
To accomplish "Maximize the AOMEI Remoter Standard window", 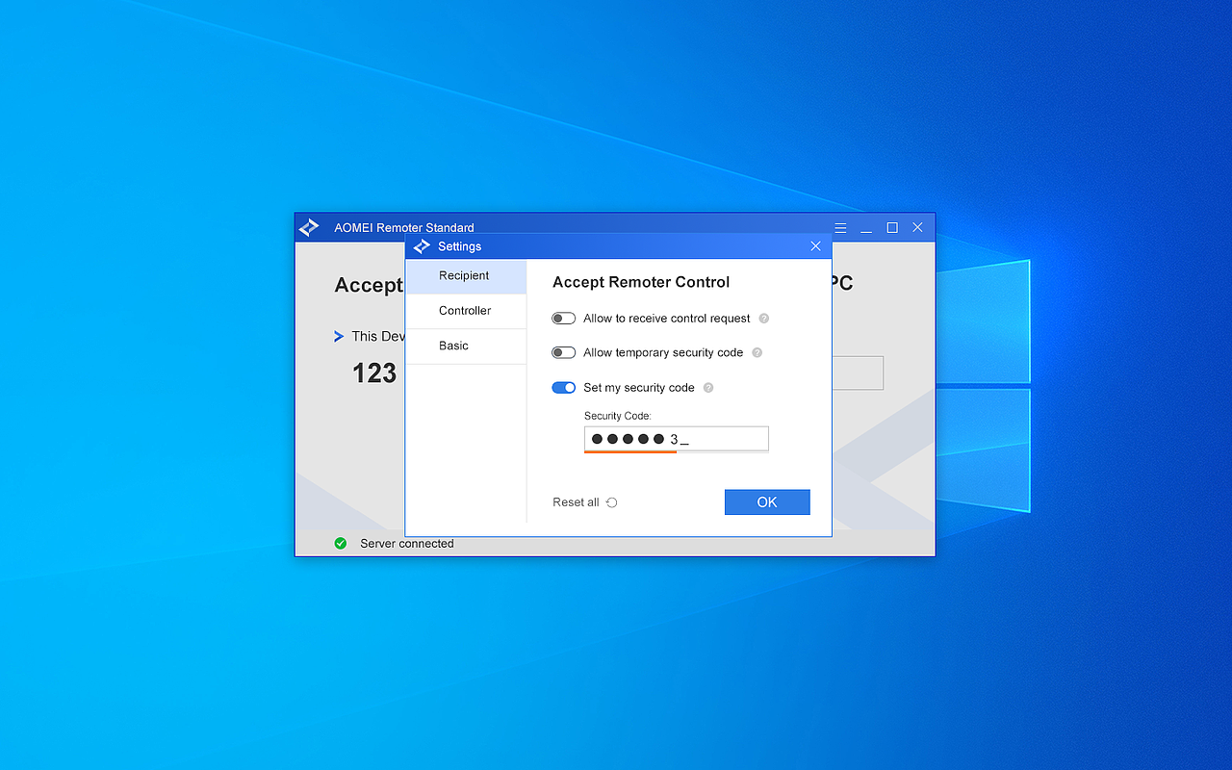I will 892,228.
